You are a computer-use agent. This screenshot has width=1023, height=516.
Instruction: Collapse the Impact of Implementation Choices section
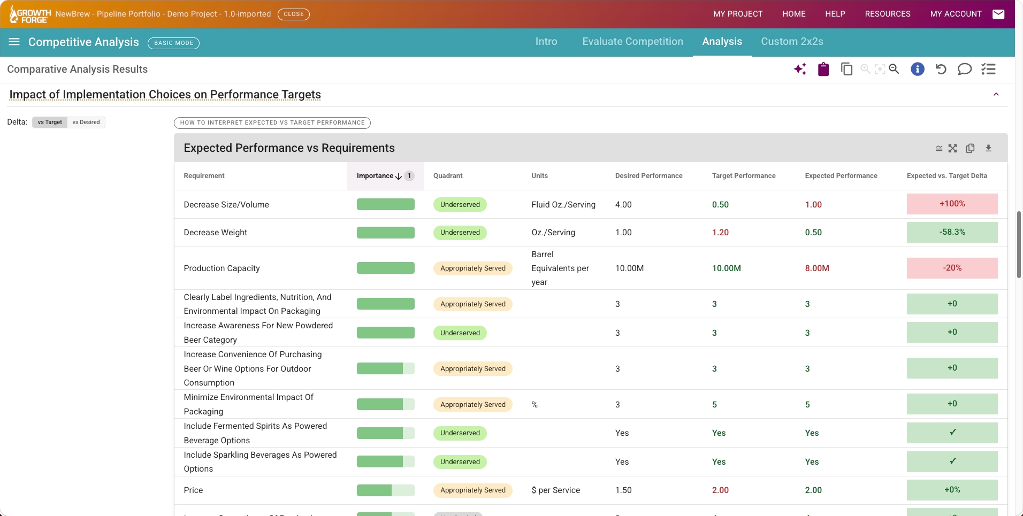[x=996, y=95]
